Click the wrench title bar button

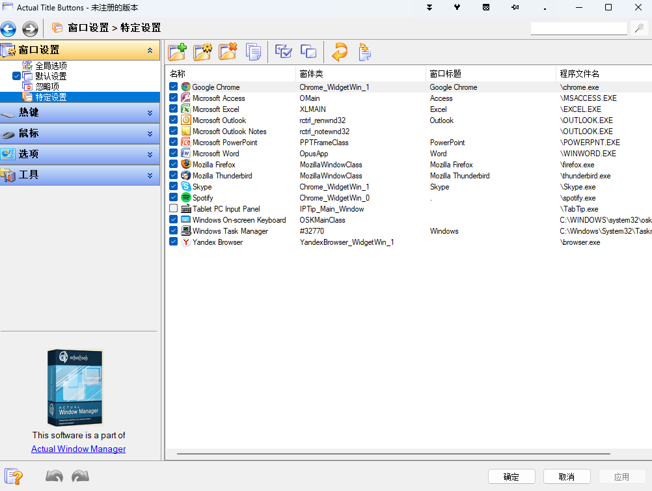pos(457,7)
